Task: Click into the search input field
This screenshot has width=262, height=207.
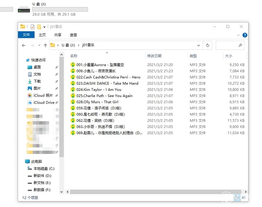Action: [x=230, y=45]
